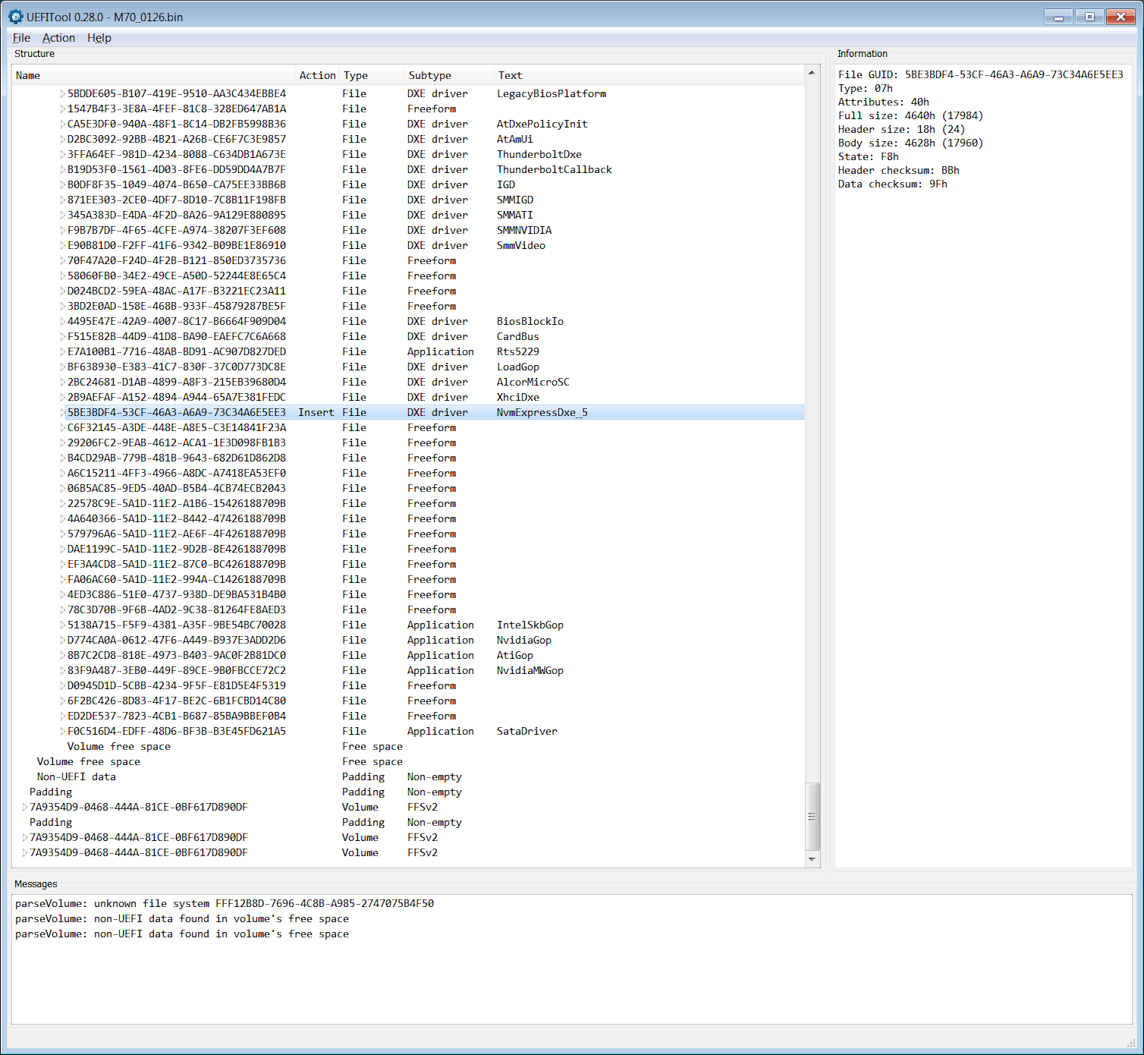The width and height of the screenshot is (1144, 1055).
Task: Select the Non-UEFI data padding row
Action: pyautogui.click(x=76, y=777)
